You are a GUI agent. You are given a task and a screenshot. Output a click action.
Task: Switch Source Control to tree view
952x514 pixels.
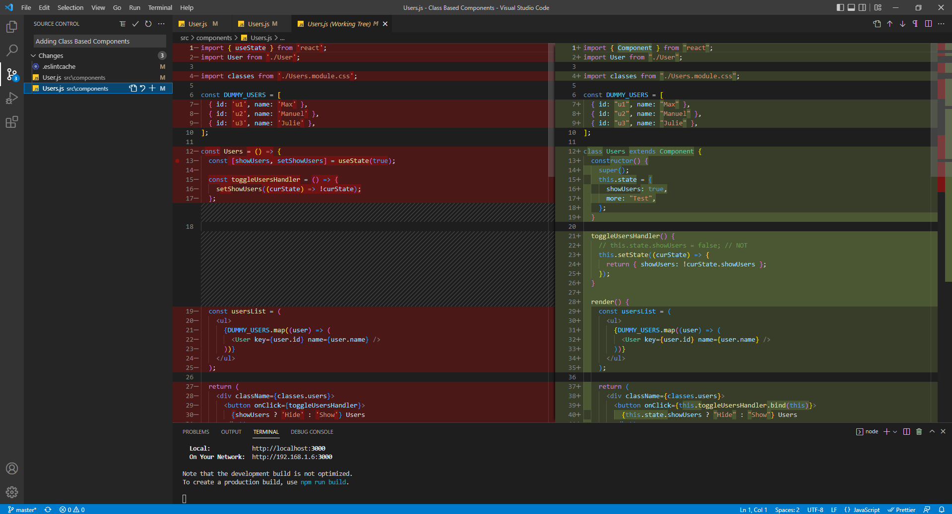click(123, 24)
